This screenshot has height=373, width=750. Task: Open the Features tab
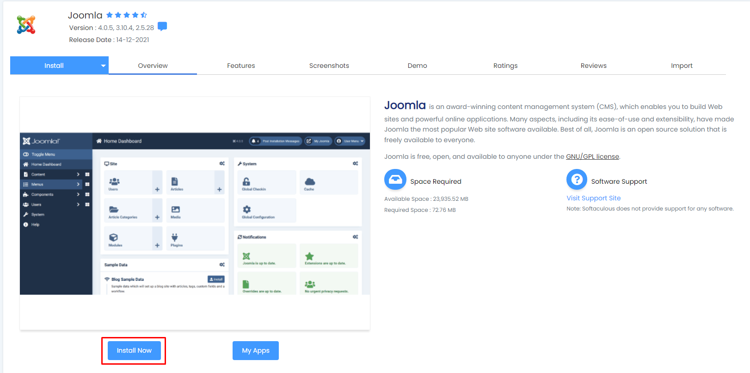tap(241, 66)
